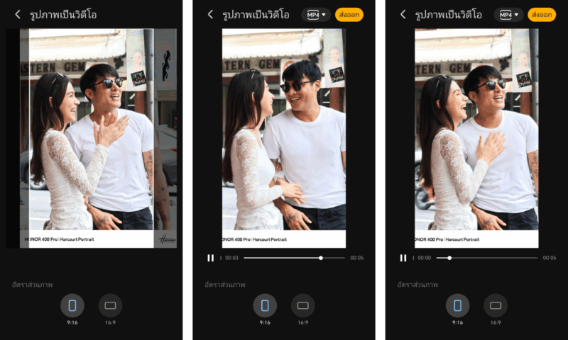This screenshot has width=568, height=340.
Task: Click รูปภาพเป็นวิดีโอ title on left phone
Action: coord(63,14)
